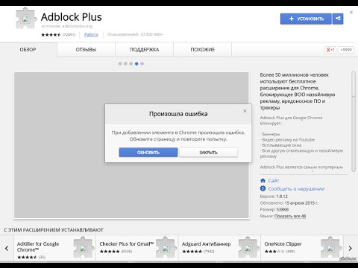
Task: Switch to the ПОХОЖИЕ tab
Action: [x=203, y=50]
